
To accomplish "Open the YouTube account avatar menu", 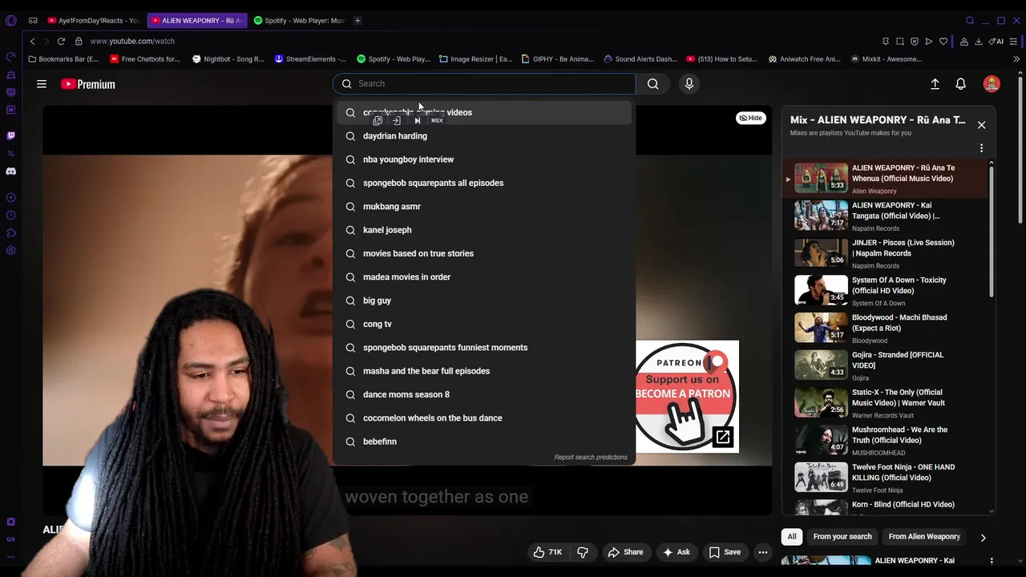I will pos(992,83).
